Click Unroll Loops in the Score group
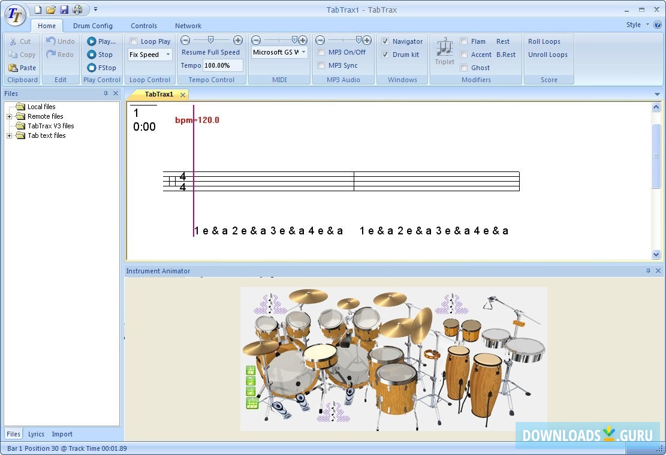 tap(548, 55)
